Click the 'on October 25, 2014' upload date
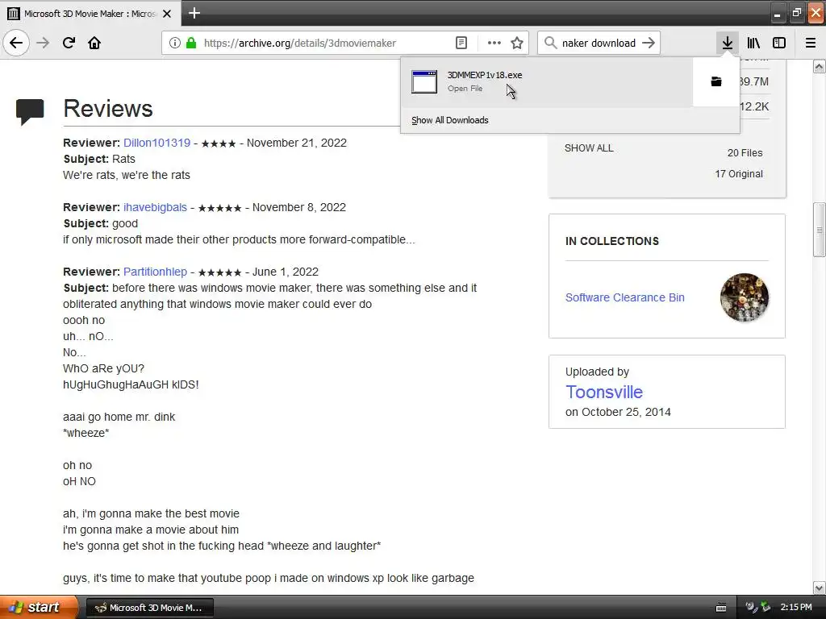The height and width of the screenshot is (619, 826). (618, 412)
